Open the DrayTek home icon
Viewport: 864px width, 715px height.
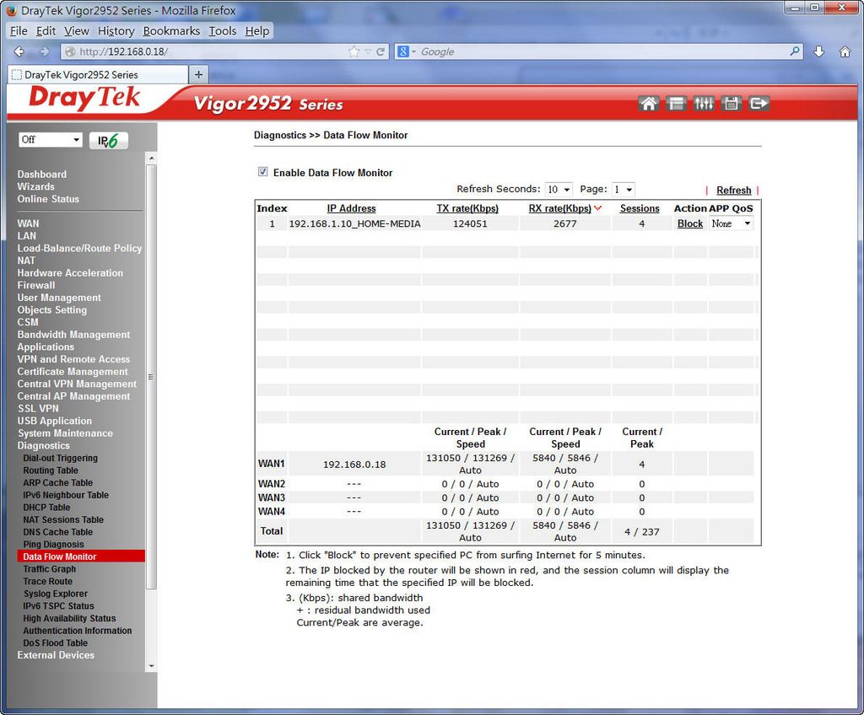point(649,103)
